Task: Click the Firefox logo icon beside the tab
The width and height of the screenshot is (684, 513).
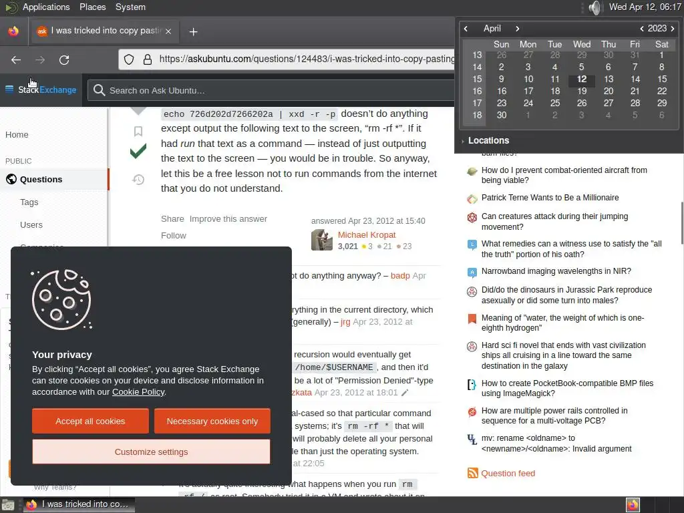Action: coord(13,31)
